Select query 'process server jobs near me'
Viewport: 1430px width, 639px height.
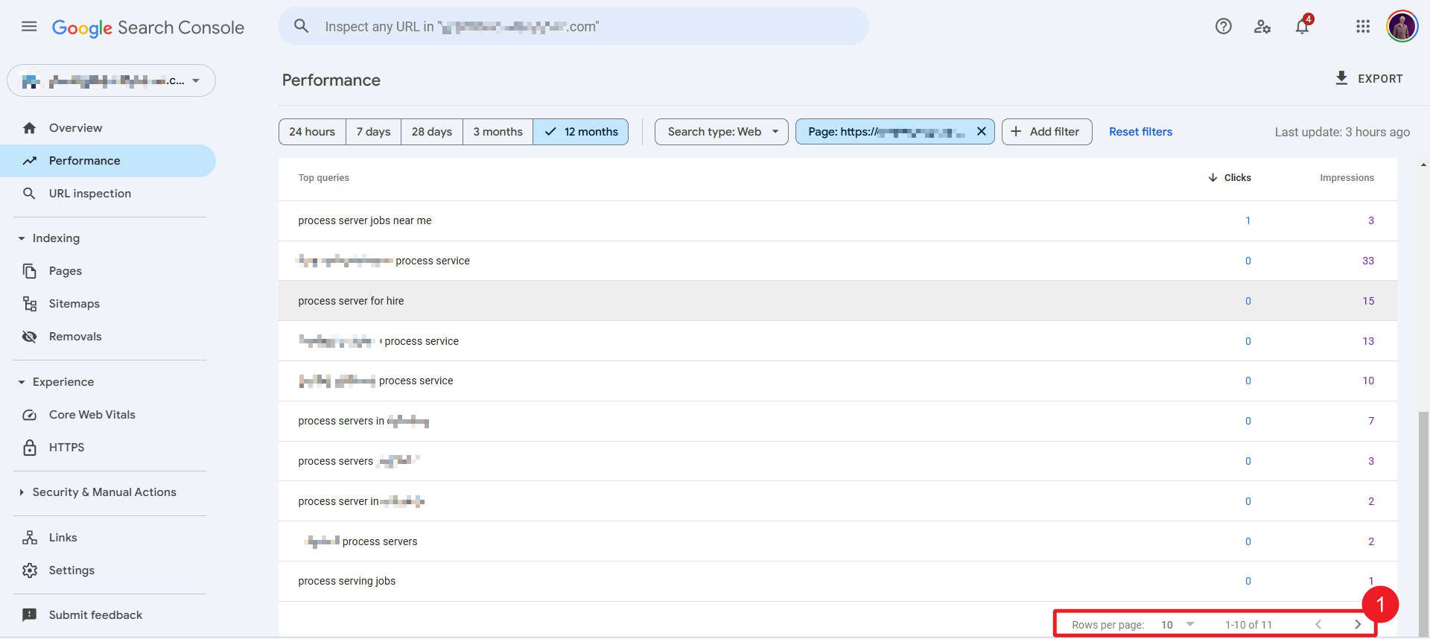click(365, 220)
